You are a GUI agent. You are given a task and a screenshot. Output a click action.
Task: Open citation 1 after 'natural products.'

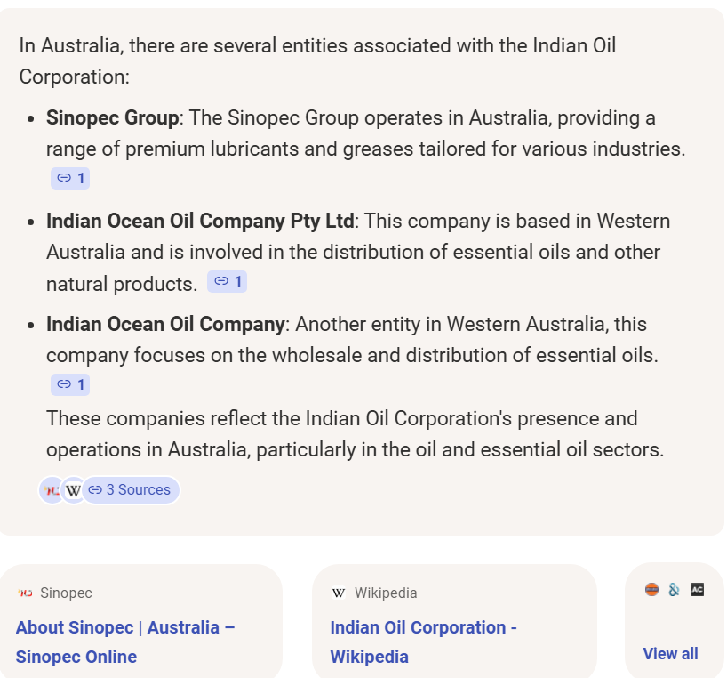click(x=227, y=282)
